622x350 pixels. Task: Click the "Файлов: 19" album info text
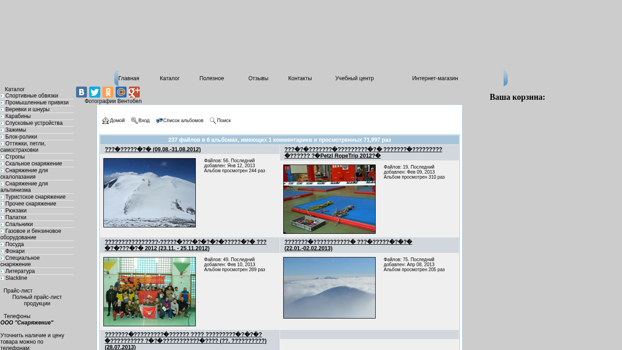click(414, 172)
